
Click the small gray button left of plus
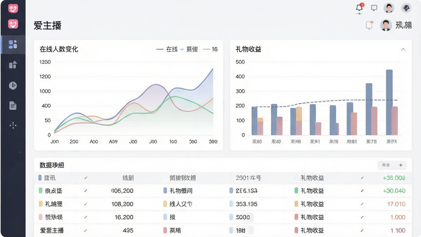(x=386, y=165)
